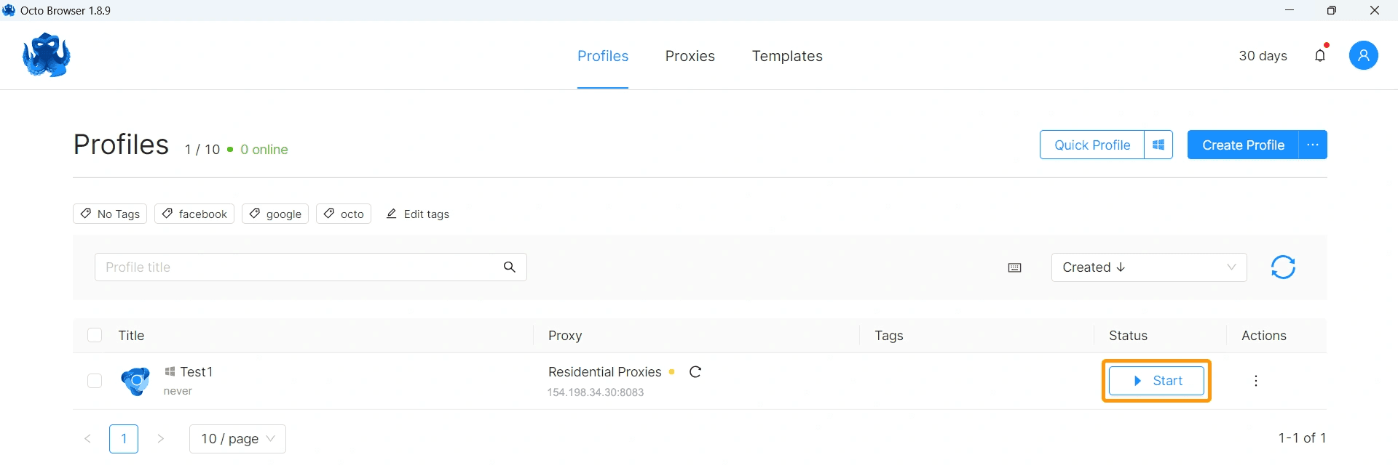Tick the checkbox for Test1 profile

tap(95, 382)
